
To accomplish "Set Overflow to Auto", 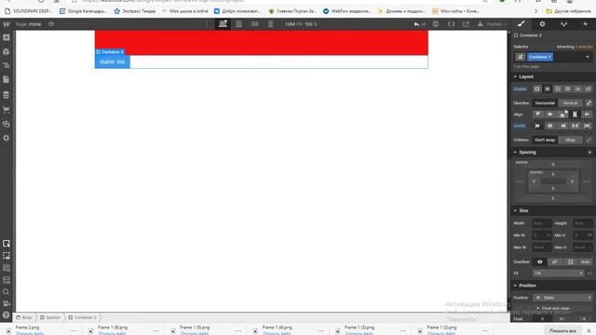I will pyautogui.click(x=586, y=261).
